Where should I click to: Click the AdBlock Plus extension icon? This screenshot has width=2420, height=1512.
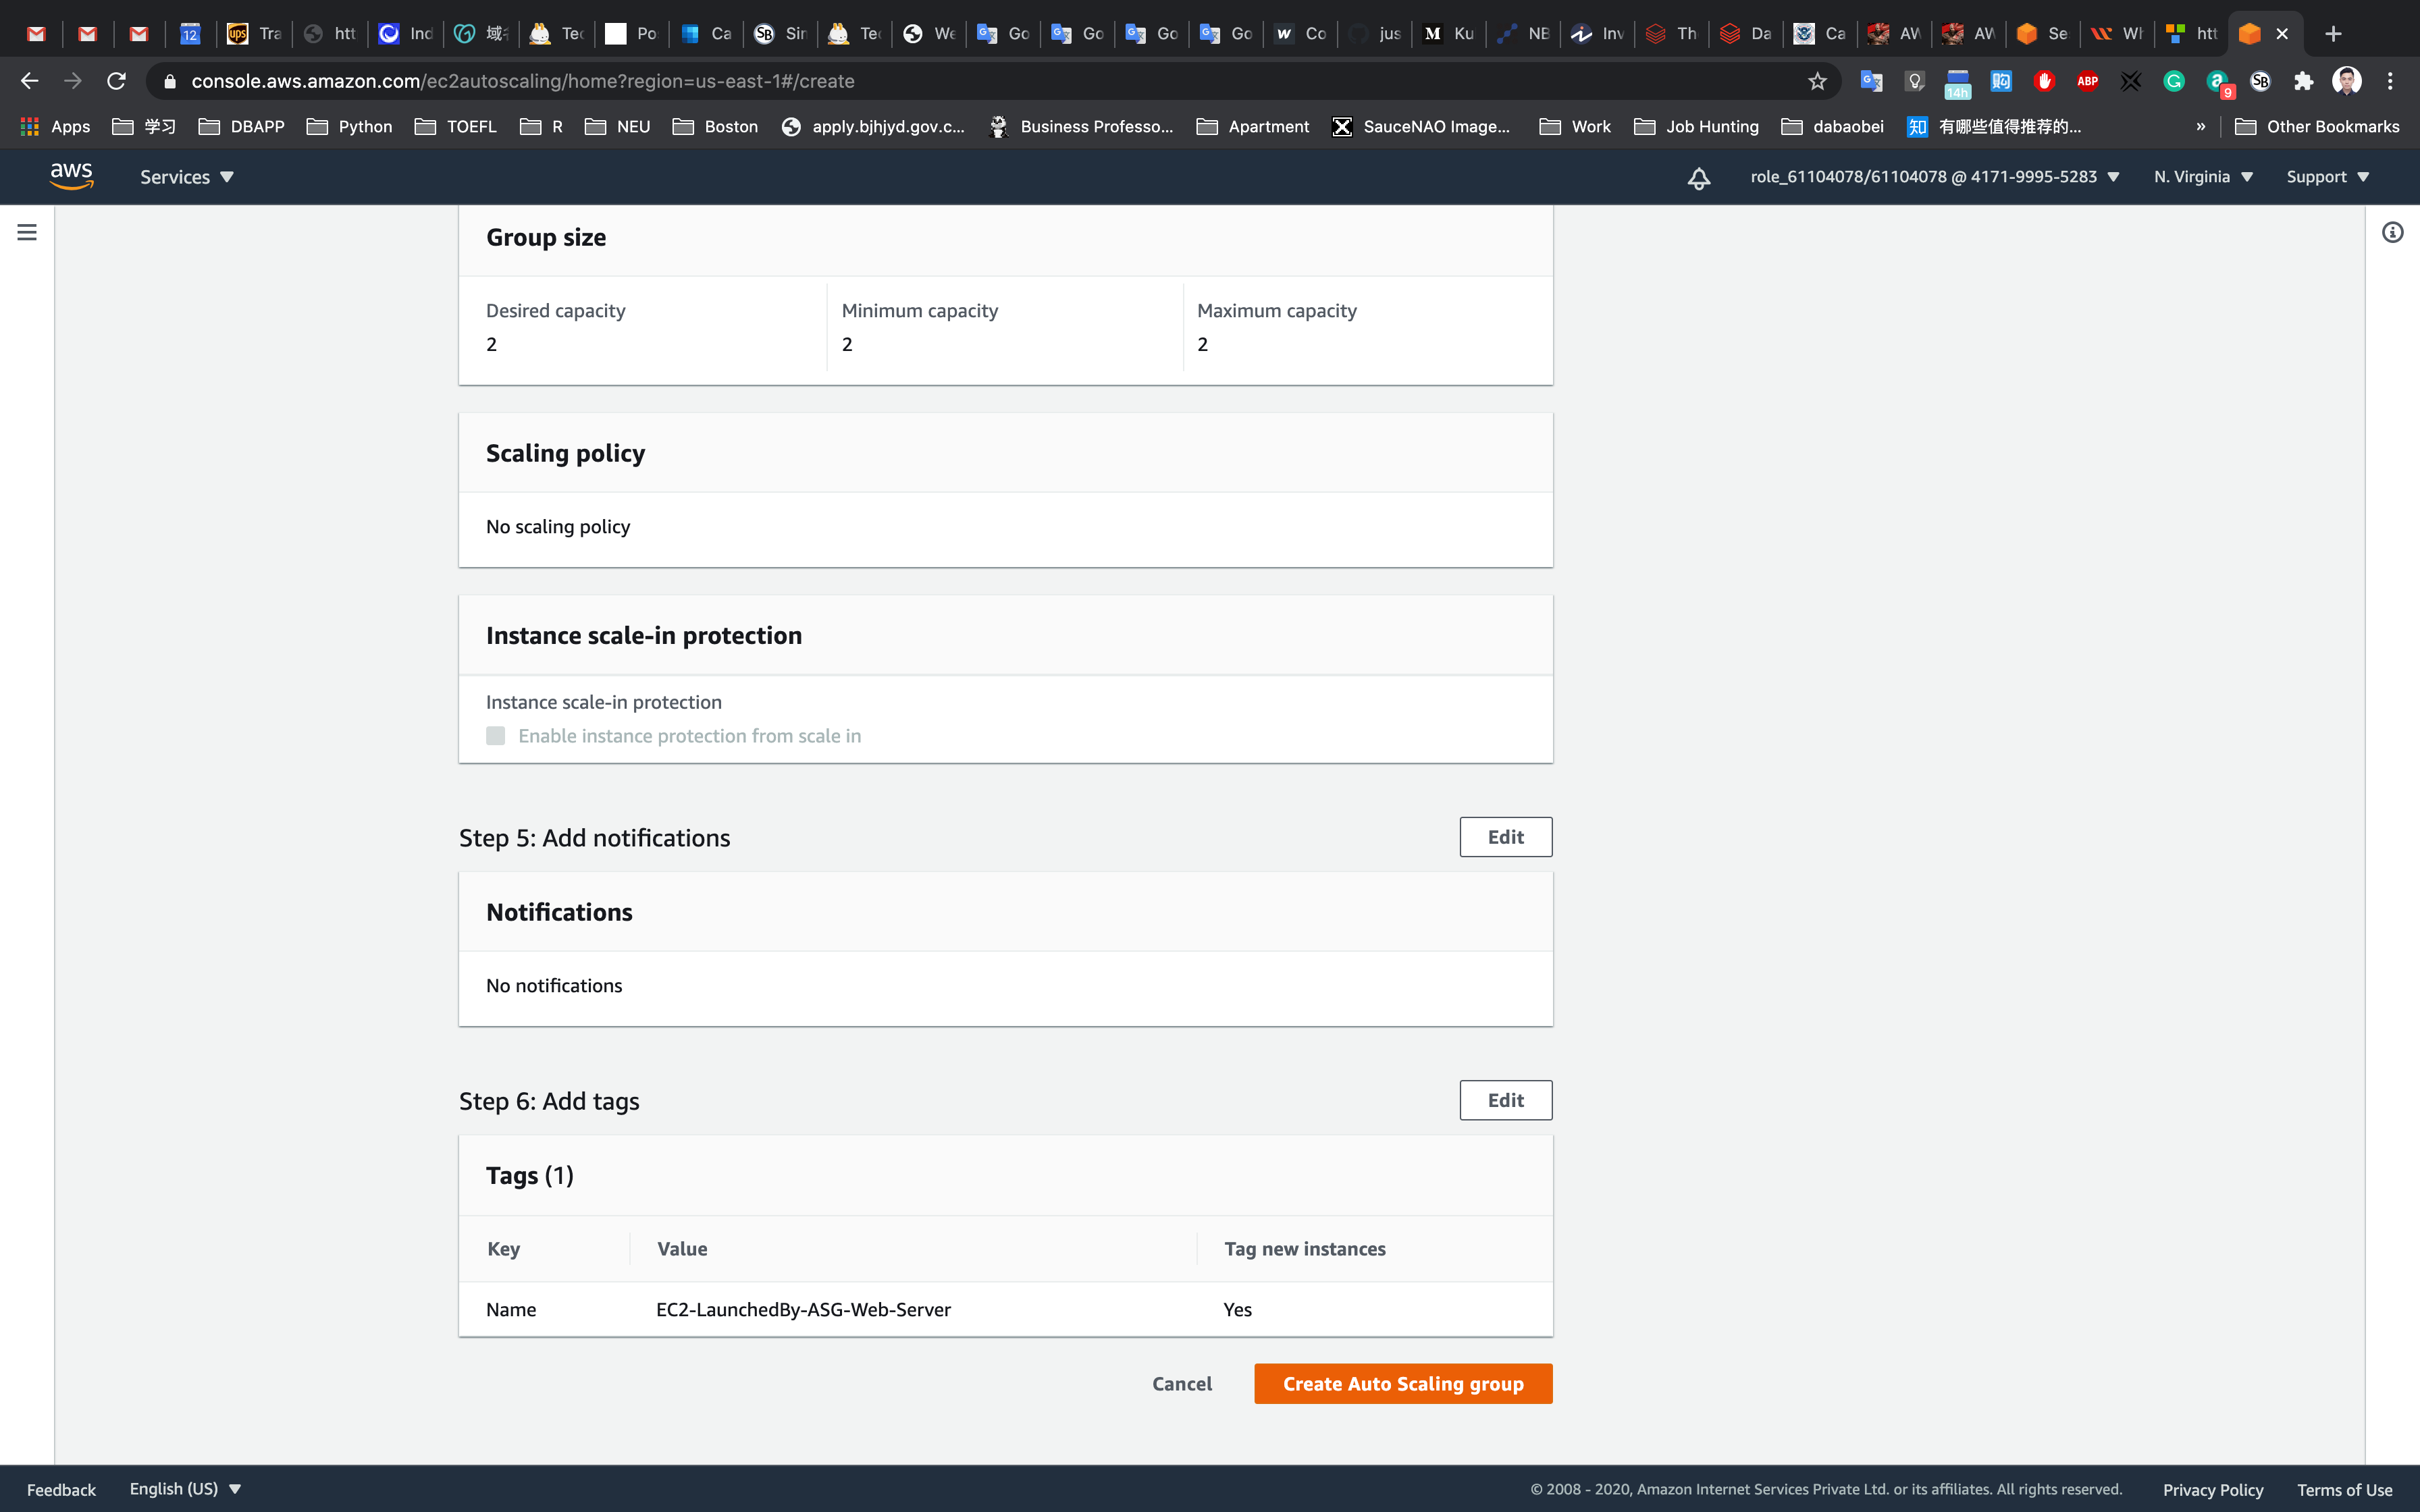point(2087,81)
